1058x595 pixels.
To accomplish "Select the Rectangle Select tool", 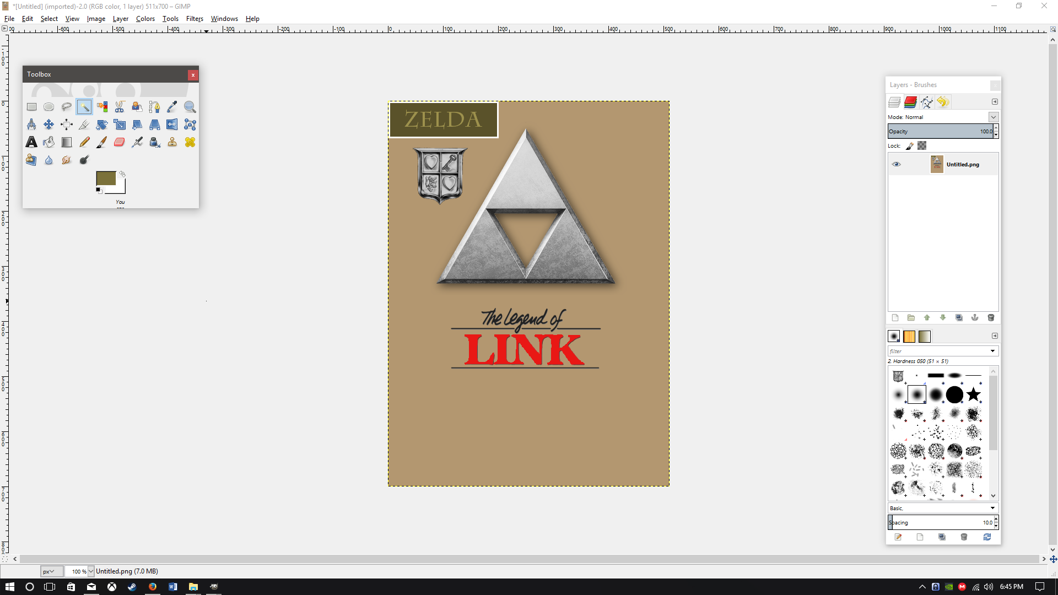I will point(31,107).
